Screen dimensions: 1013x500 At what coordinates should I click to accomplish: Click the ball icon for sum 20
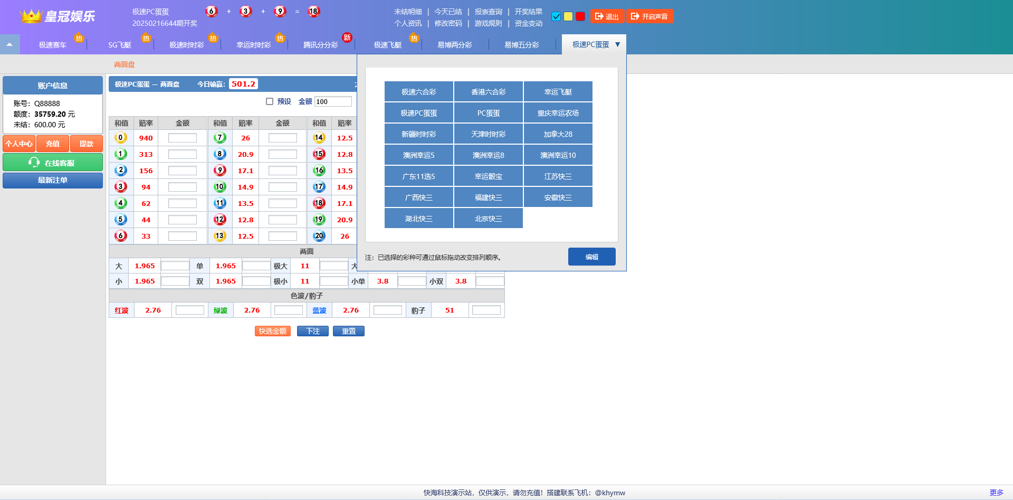[319, 236]
